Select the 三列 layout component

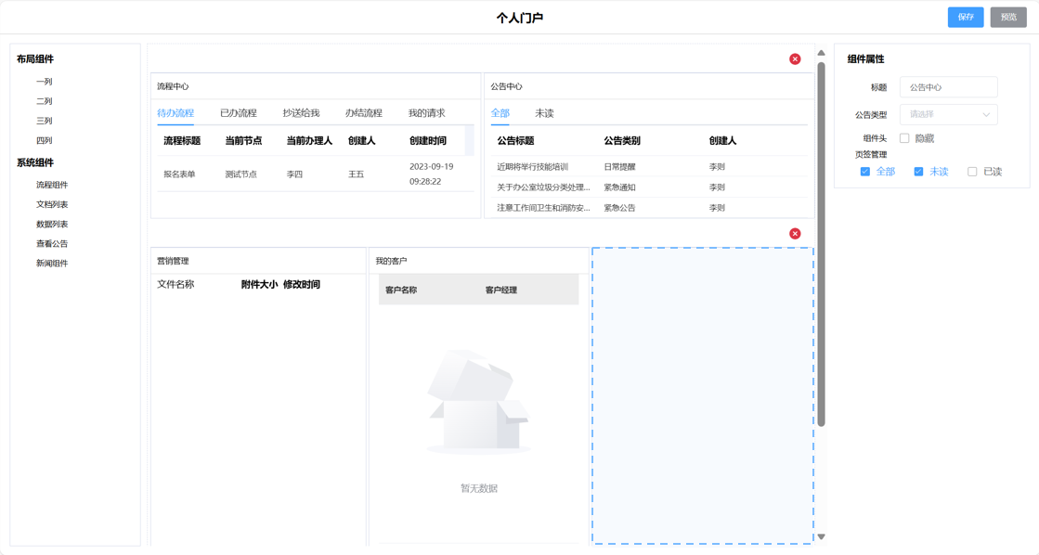pos(44,121)
